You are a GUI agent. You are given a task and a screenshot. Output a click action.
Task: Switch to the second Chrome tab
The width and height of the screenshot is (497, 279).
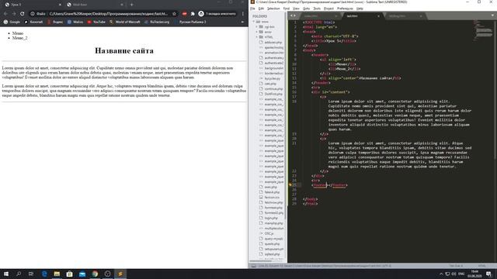click(95, 5)
